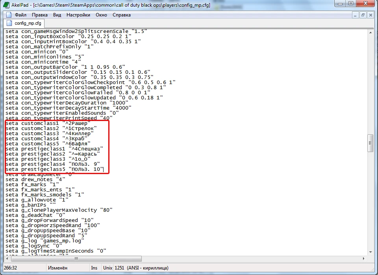Open the Справка menu
This screenshot has width=378, height=275.
pyautogui.click(x=122, y=15)
